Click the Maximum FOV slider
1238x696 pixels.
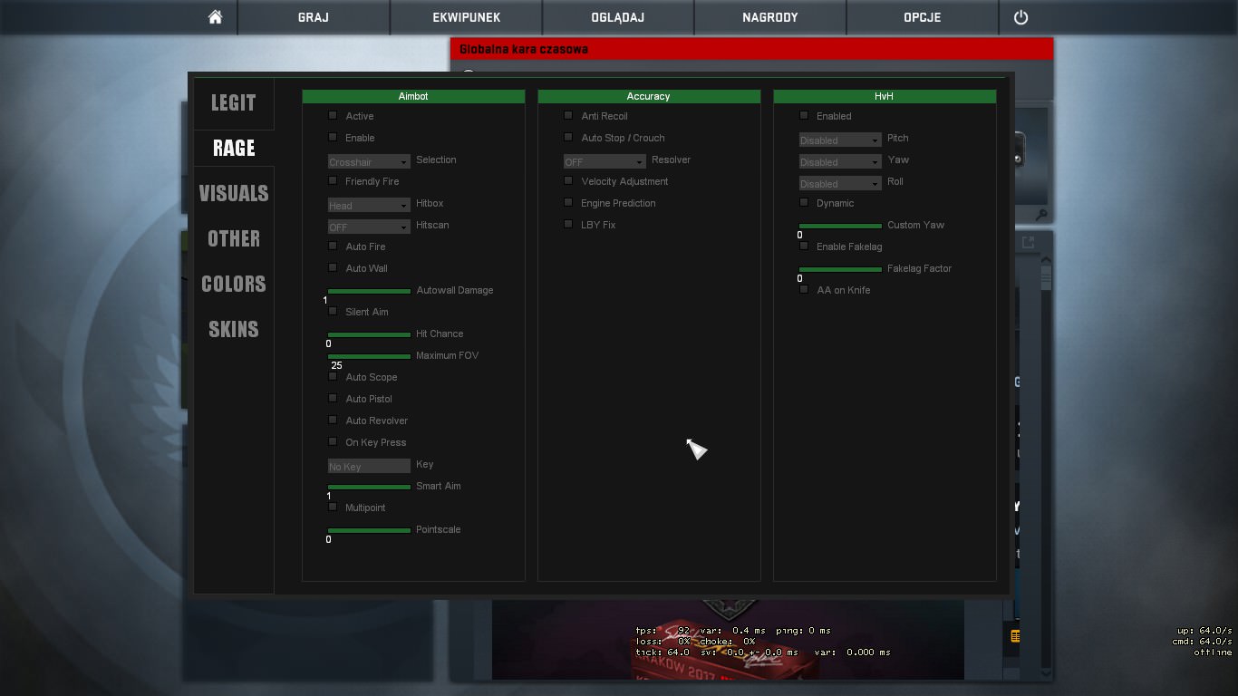[x=369, y=356]
